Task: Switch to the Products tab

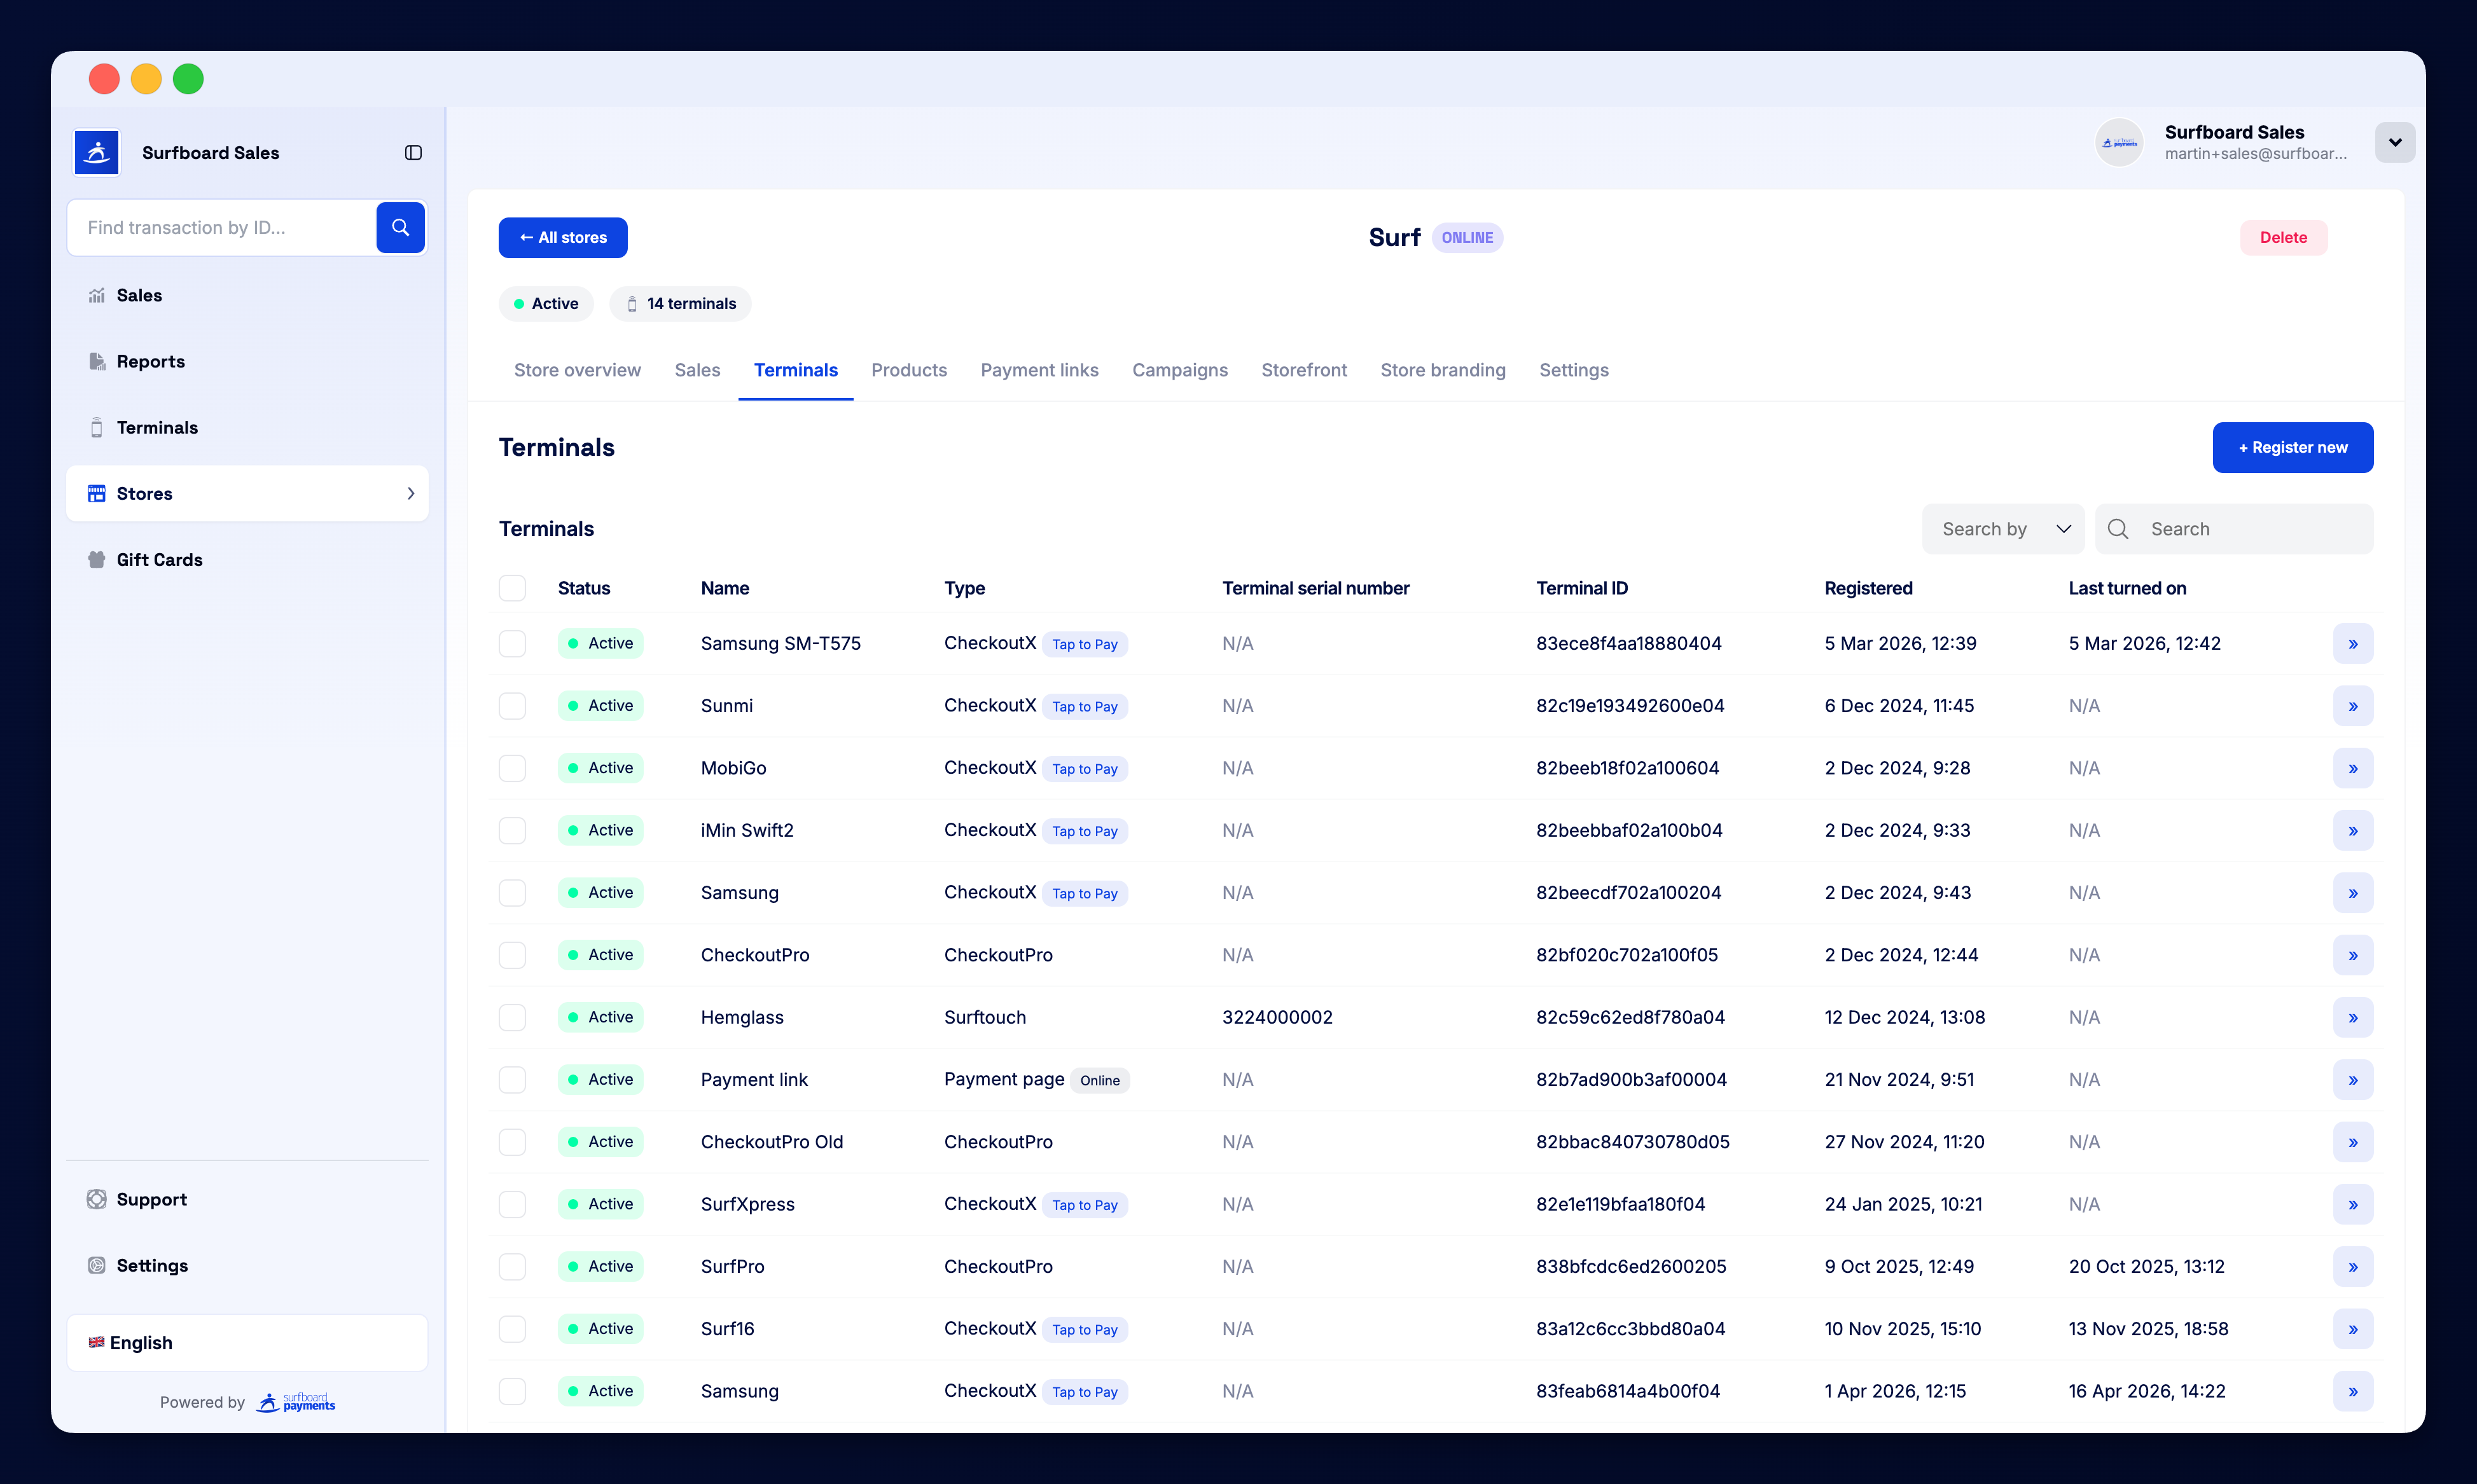Action: point(908,370)
